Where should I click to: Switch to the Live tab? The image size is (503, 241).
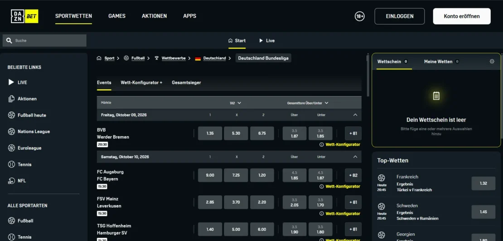(267, 41)
